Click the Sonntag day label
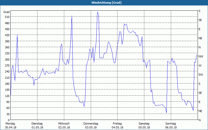The image size is (208, 130). pyautogui.click(x=171, y=124)
